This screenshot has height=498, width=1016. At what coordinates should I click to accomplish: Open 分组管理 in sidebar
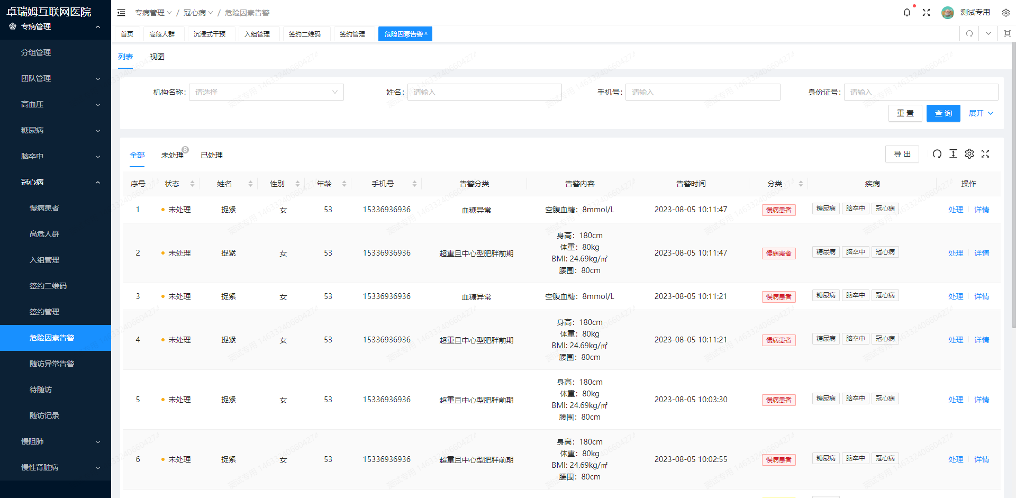tap(56, 52)
